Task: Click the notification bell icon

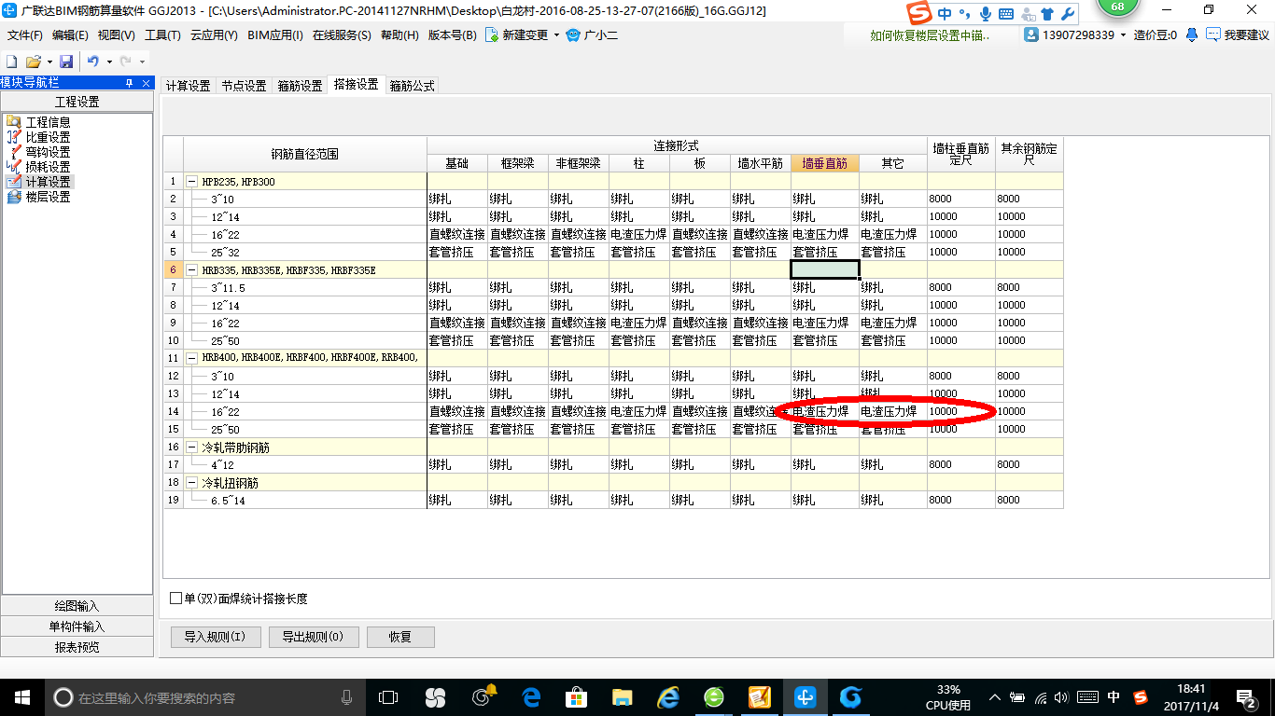Action: pos(1192,34)
